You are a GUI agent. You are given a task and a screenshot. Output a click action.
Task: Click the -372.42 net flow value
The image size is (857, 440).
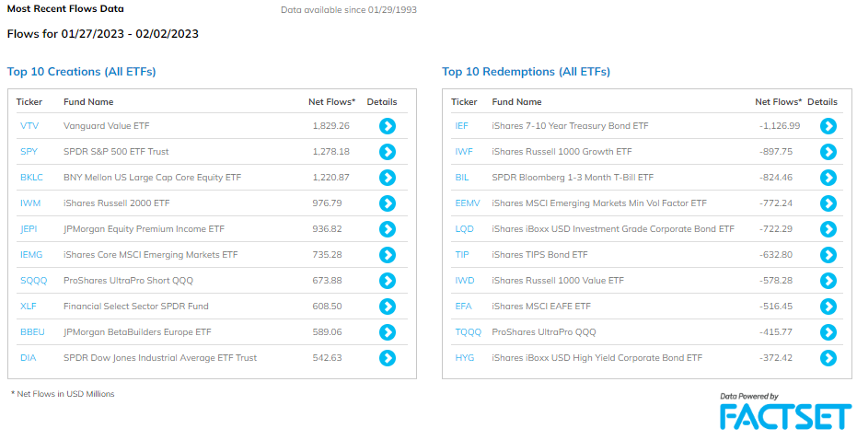[x=776, y=357]
